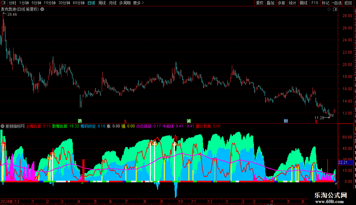Click the 涨: 0.00 indicator value

(x=113, y=126)
